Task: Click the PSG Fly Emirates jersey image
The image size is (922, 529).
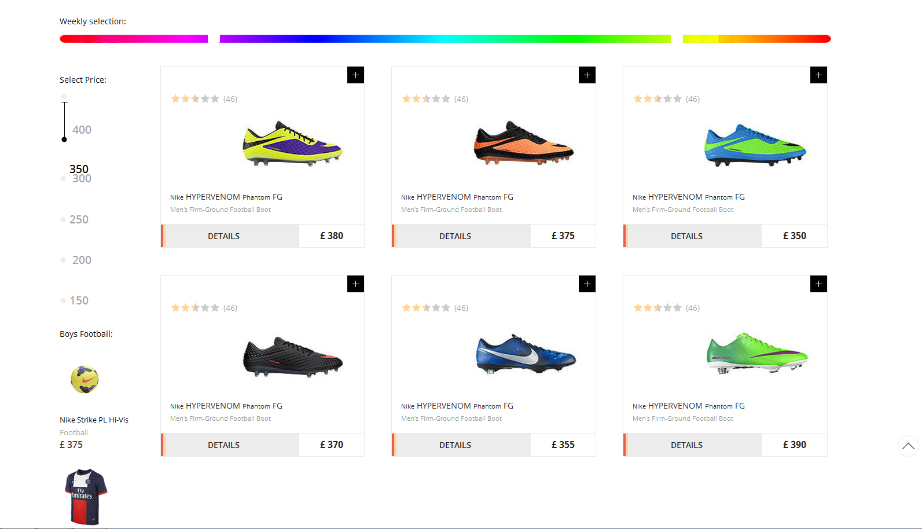Action: (86, 497)
